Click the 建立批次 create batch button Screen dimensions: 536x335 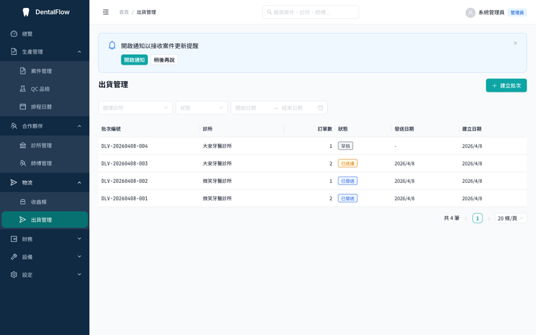point(507,86)
